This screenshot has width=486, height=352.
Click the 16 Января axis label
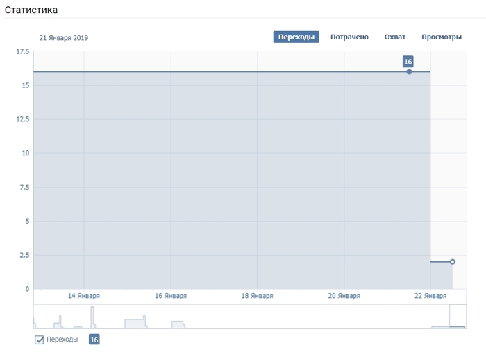pos(170,296)
